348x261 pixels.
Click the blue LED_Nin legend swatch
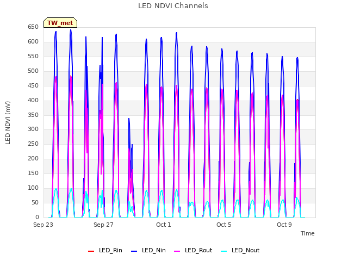point(134,251)
